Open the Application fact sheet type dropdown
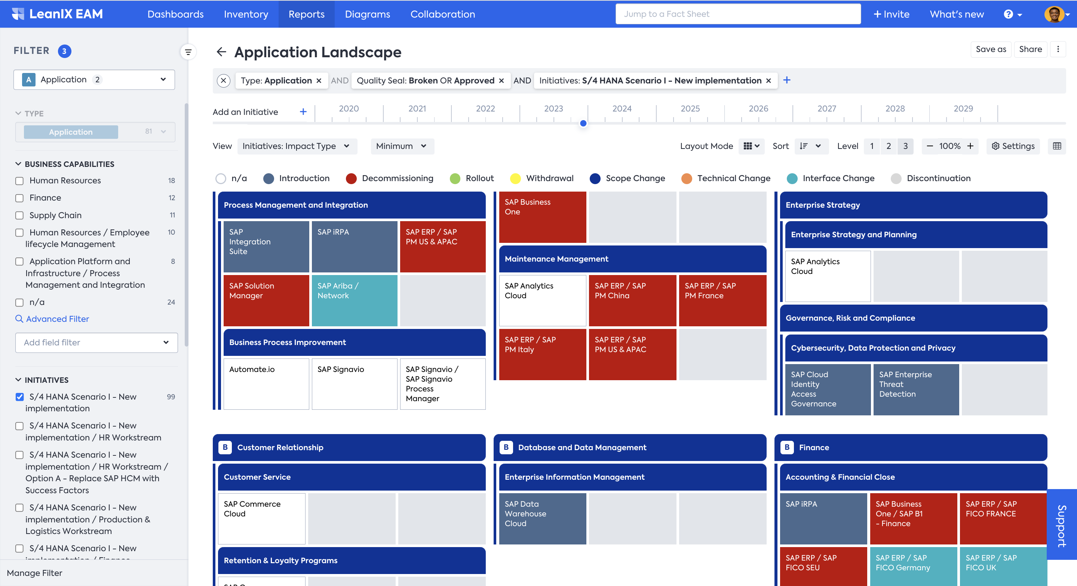 coord(94,79)
